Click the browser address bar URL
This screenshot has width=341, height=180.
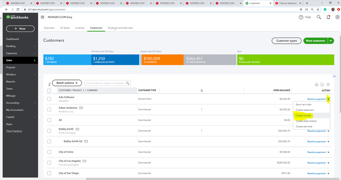(x=46, y=10)
